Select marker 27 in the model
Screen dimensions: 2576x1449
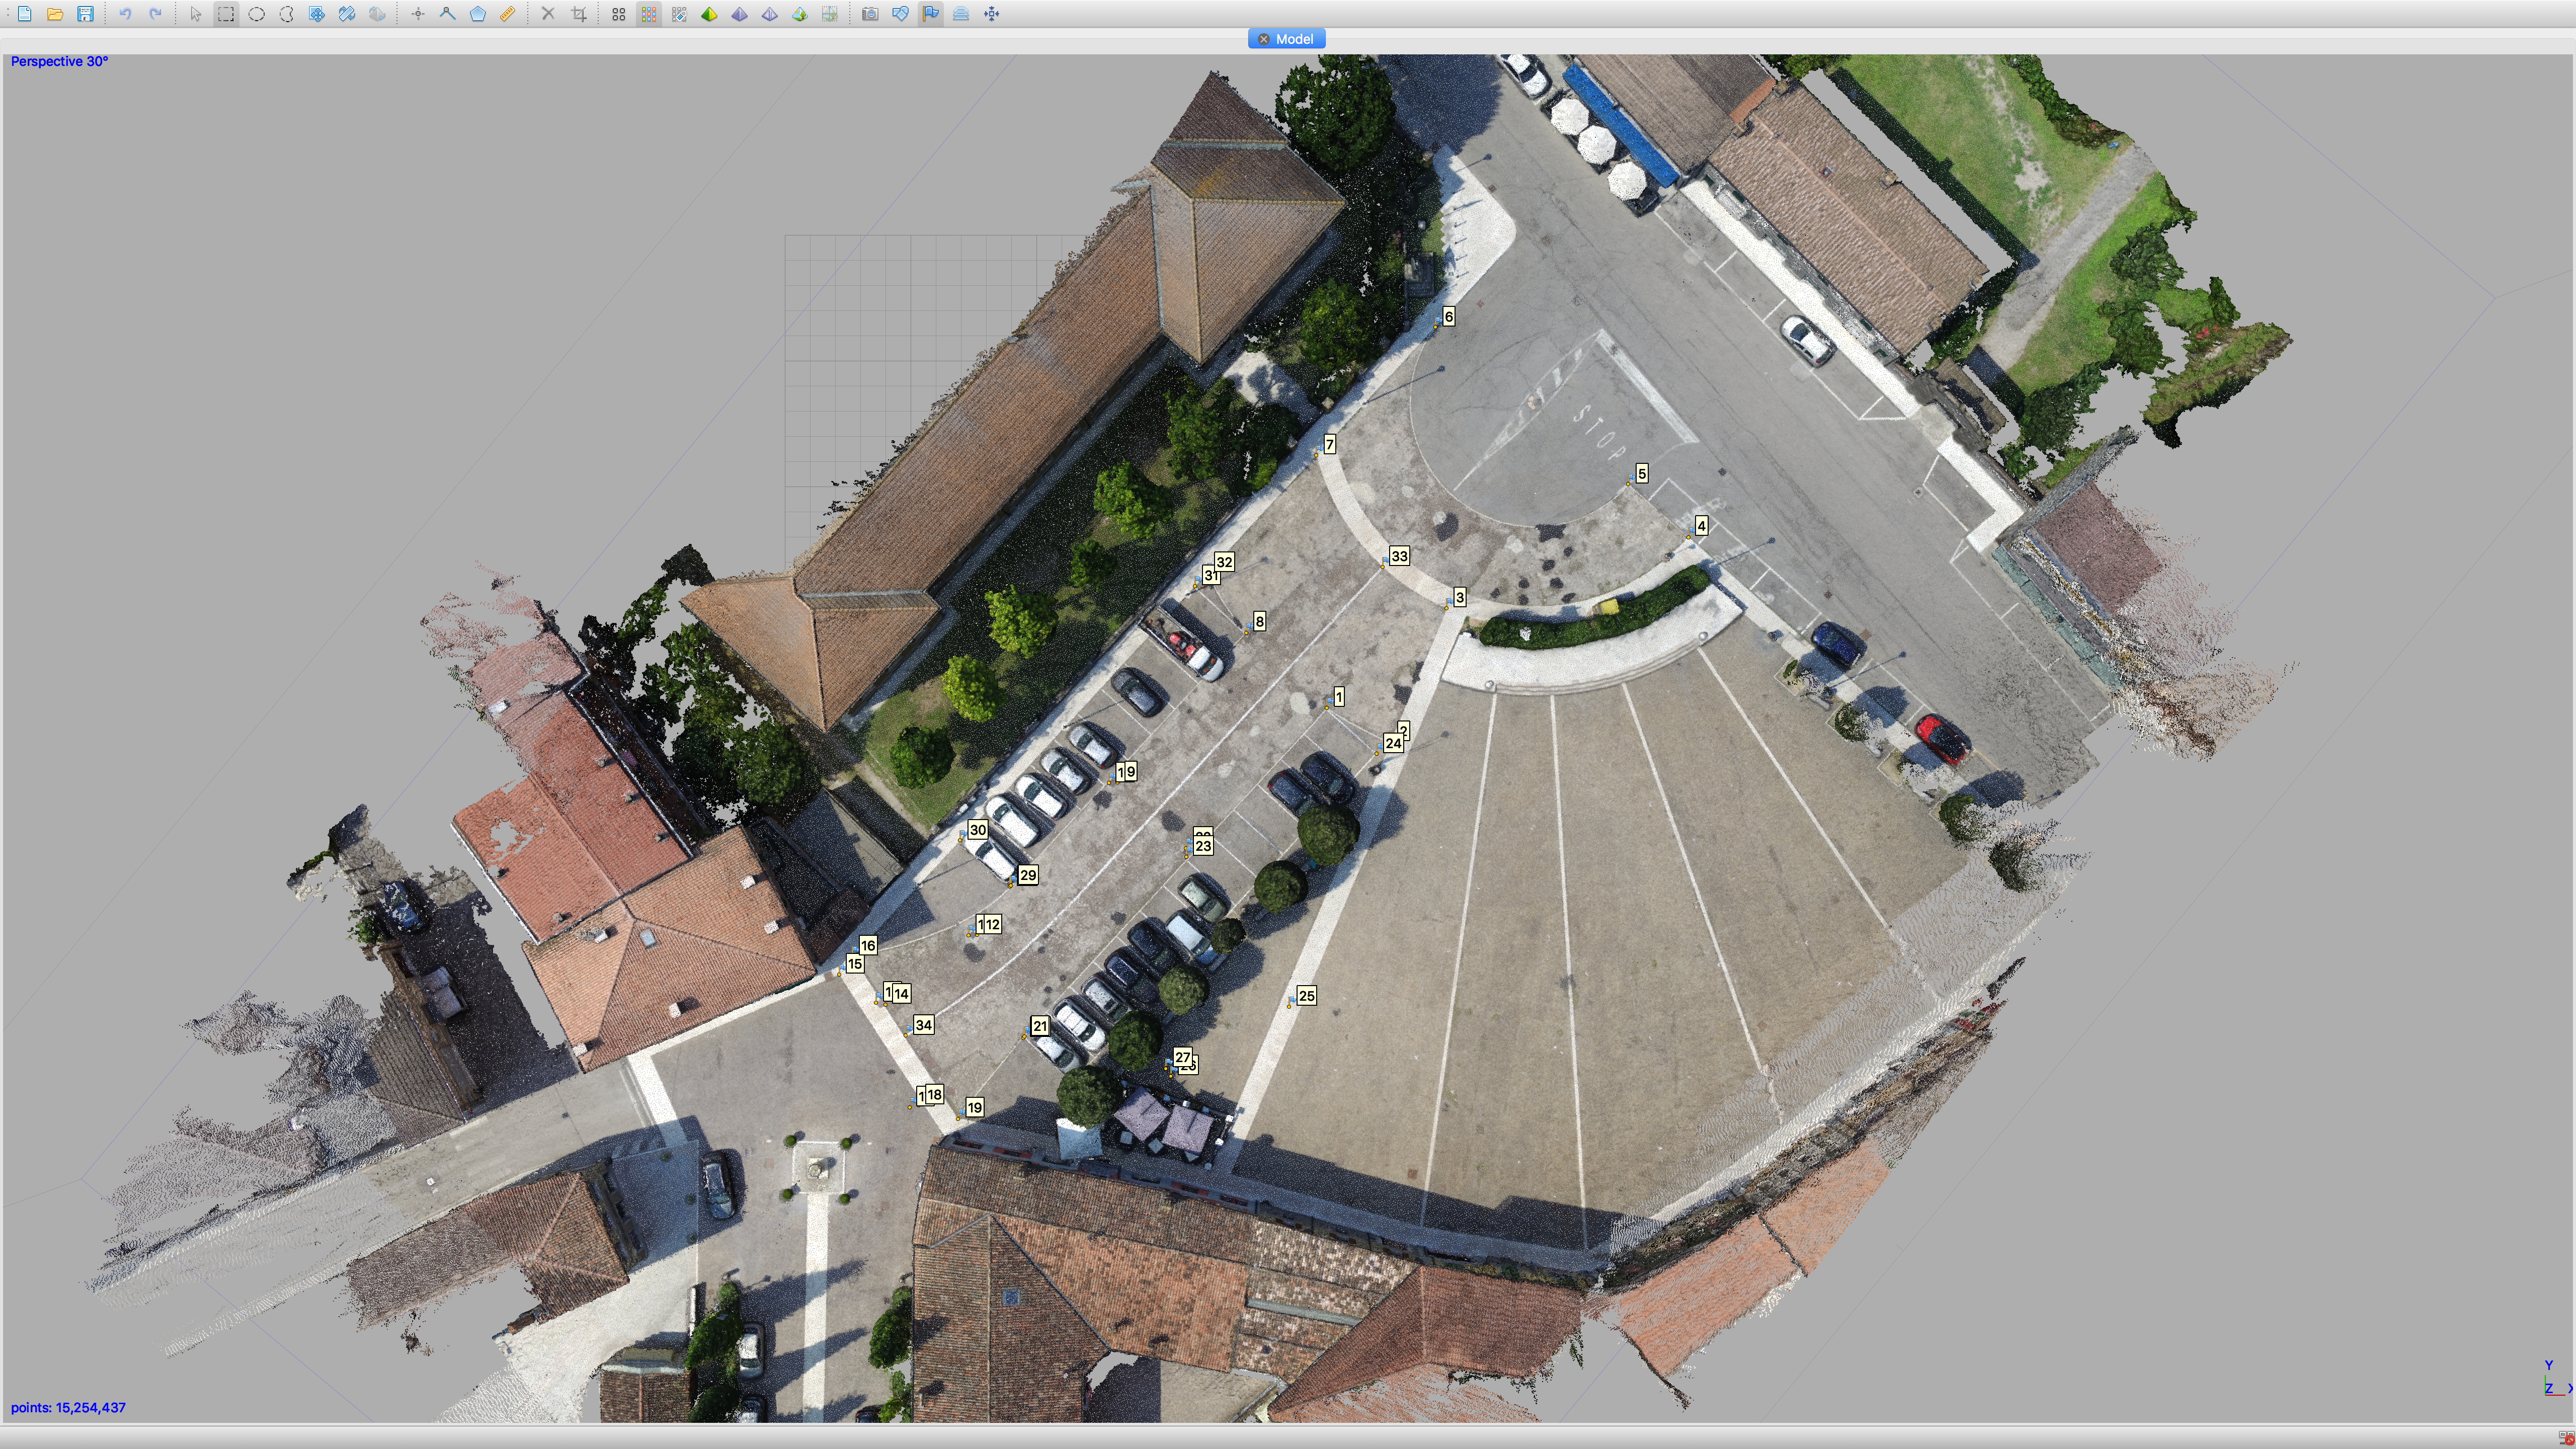pyautogui.click(x=1183, y=1057)
